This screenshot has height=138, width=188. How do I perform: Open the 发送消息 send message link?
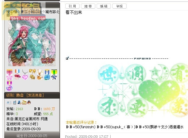tap(35, 95)
